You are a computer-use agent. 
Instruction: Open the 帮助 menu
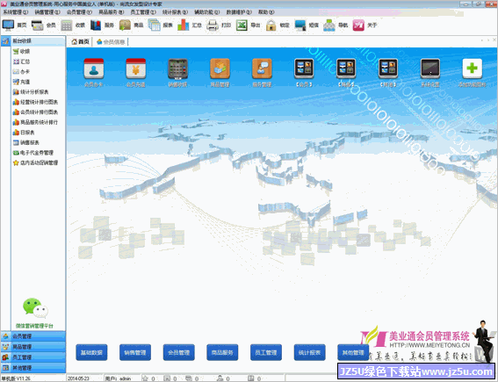click(x=266, y=12)
